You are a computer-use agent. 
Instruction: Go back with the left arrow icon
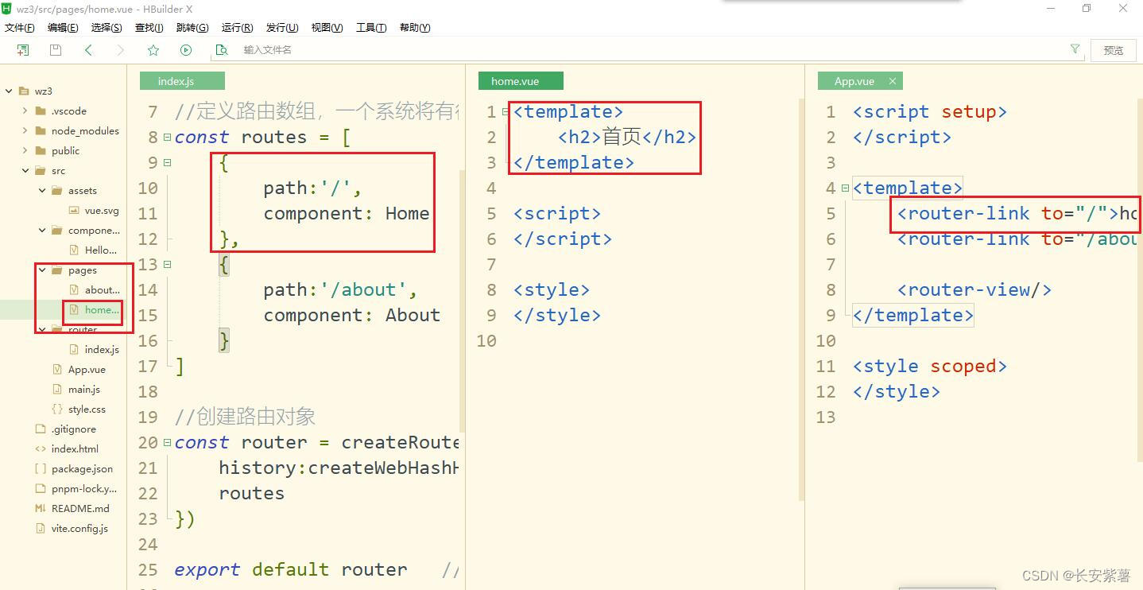[x=88, y=50]
